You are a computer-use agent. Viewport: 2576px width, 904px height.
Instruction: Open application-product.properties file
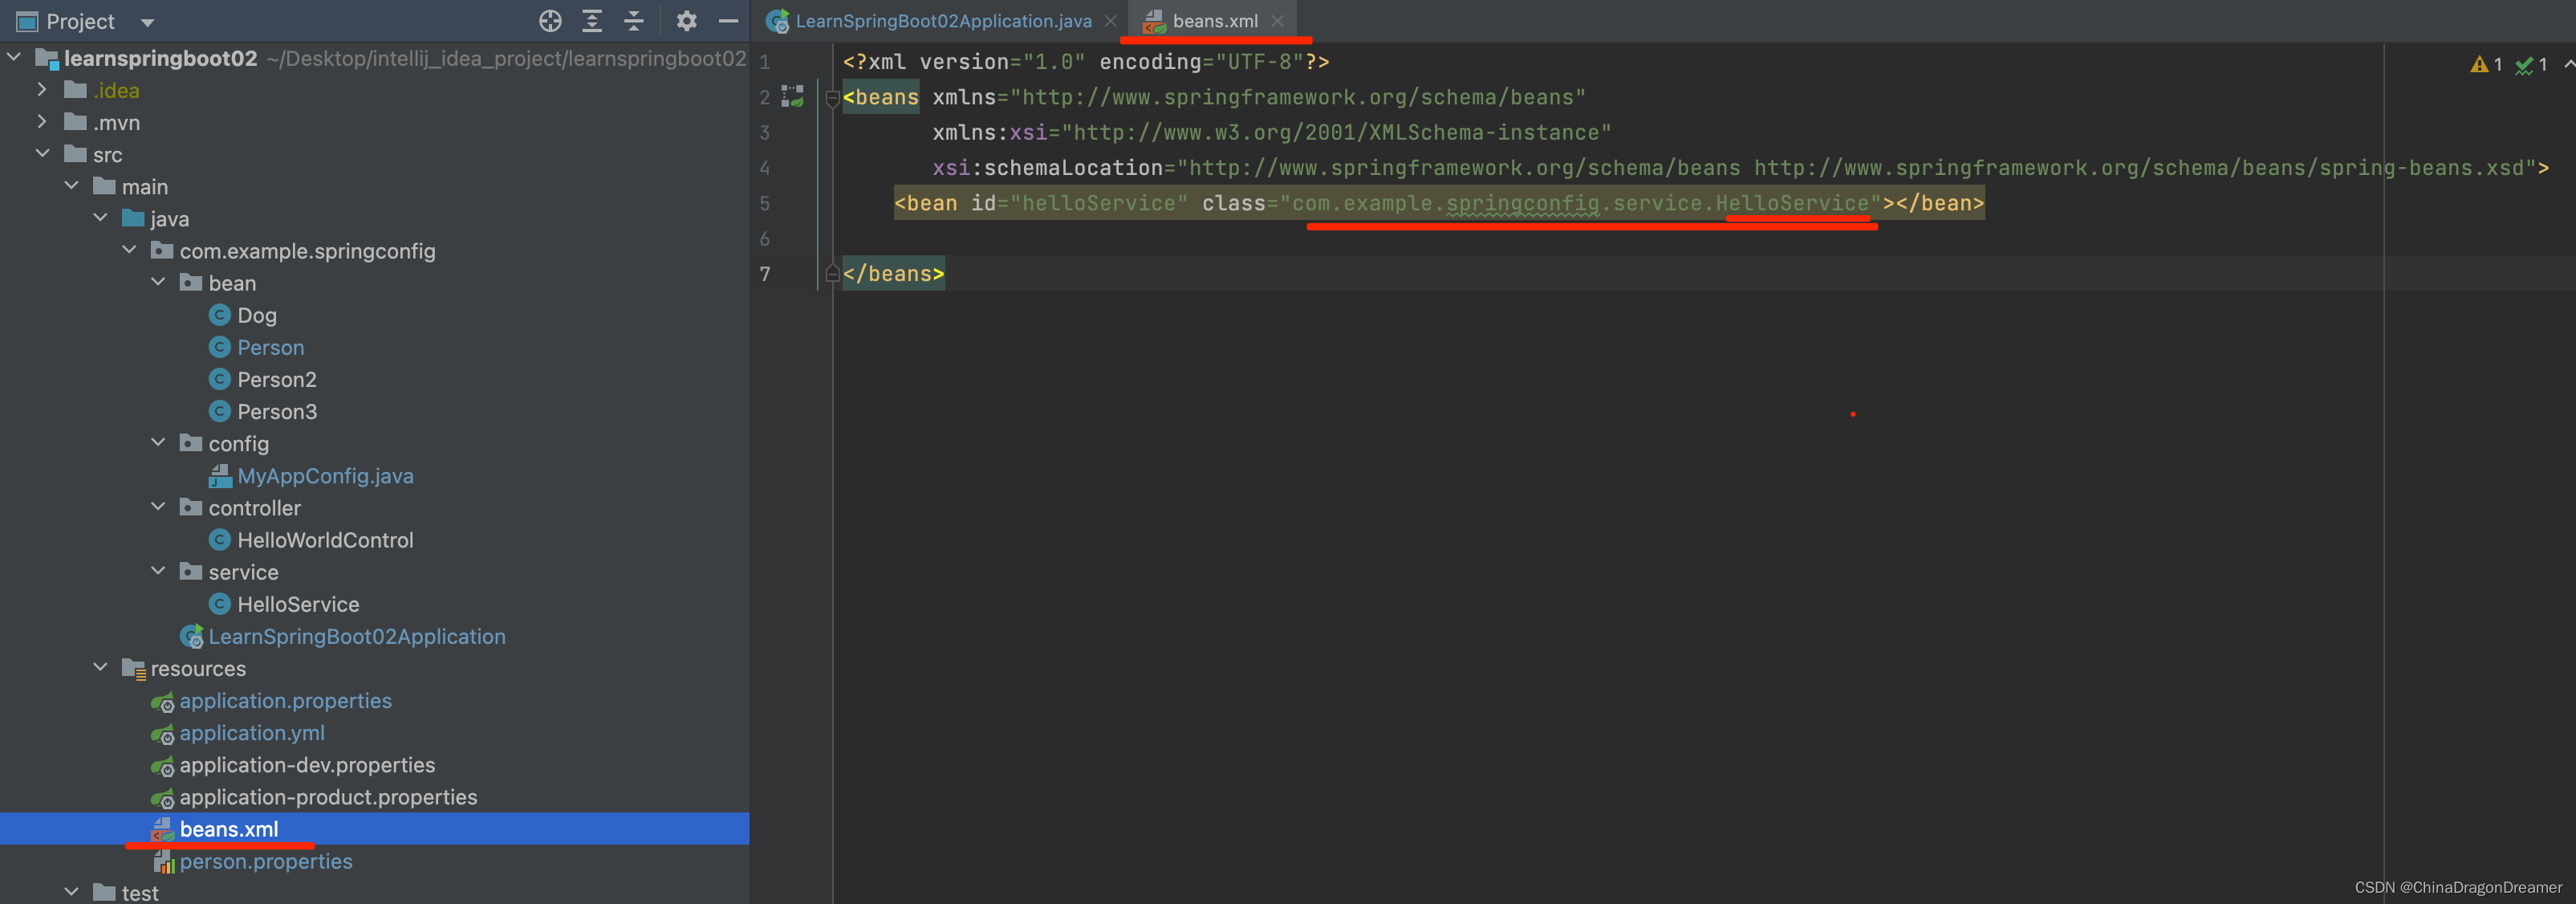coord(328,797)
